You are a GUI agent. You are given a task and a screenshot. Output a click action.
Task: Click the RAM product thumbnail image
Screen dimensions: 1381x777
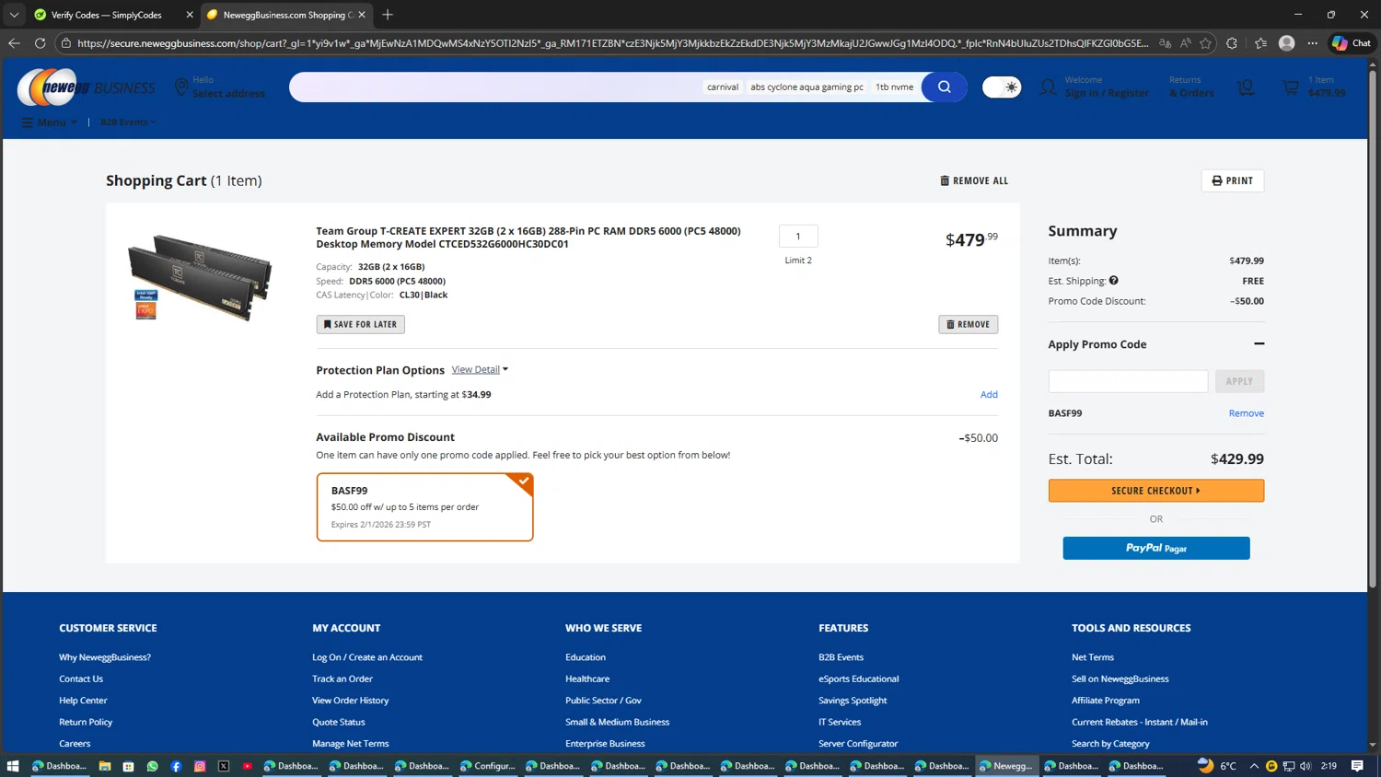coord(200,275)
